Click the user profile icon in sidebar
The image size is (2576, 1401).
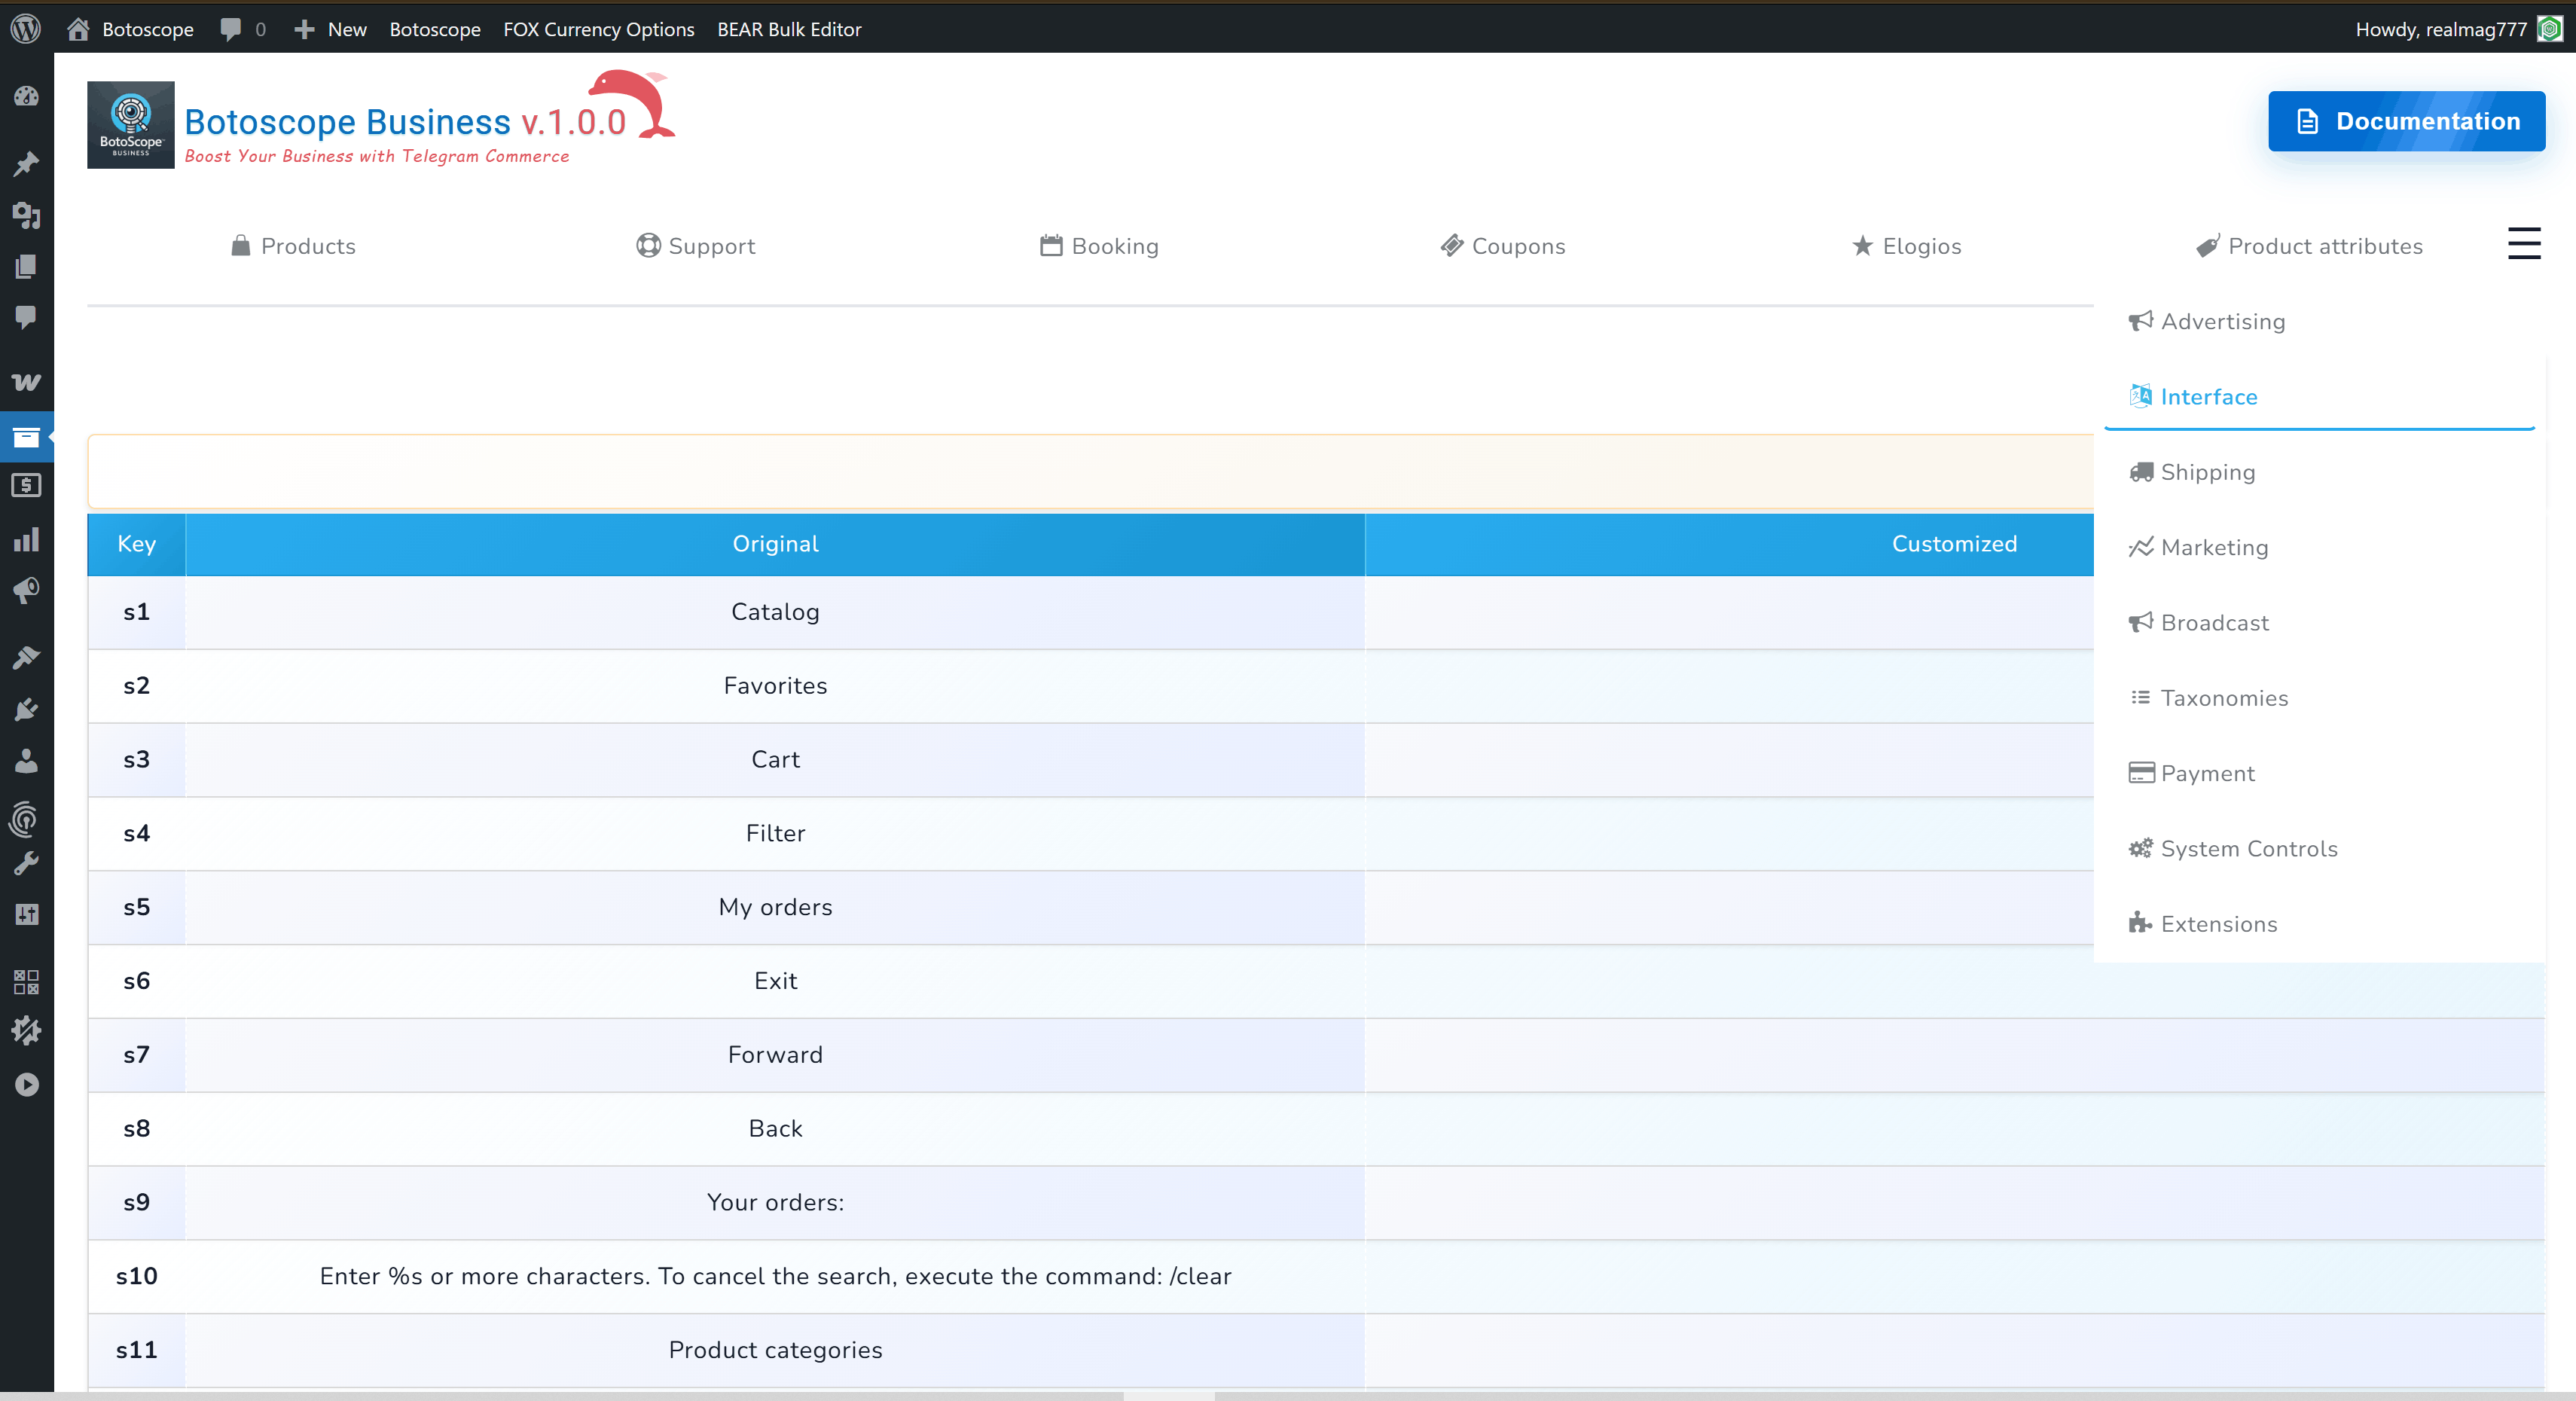tap(27, 761)
